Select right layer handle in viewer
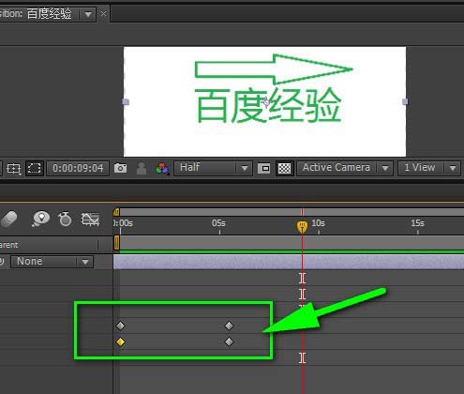 (405, 101)
